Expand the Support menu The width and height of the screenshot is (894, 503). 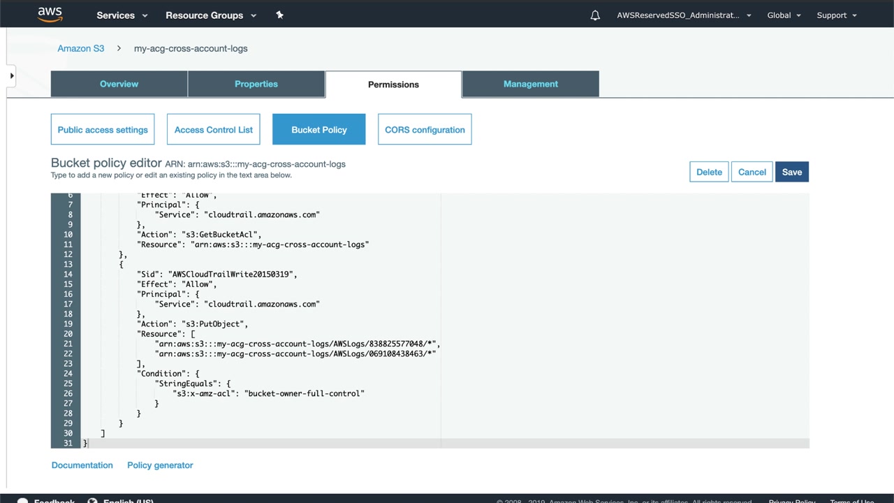tap(837, 15)
